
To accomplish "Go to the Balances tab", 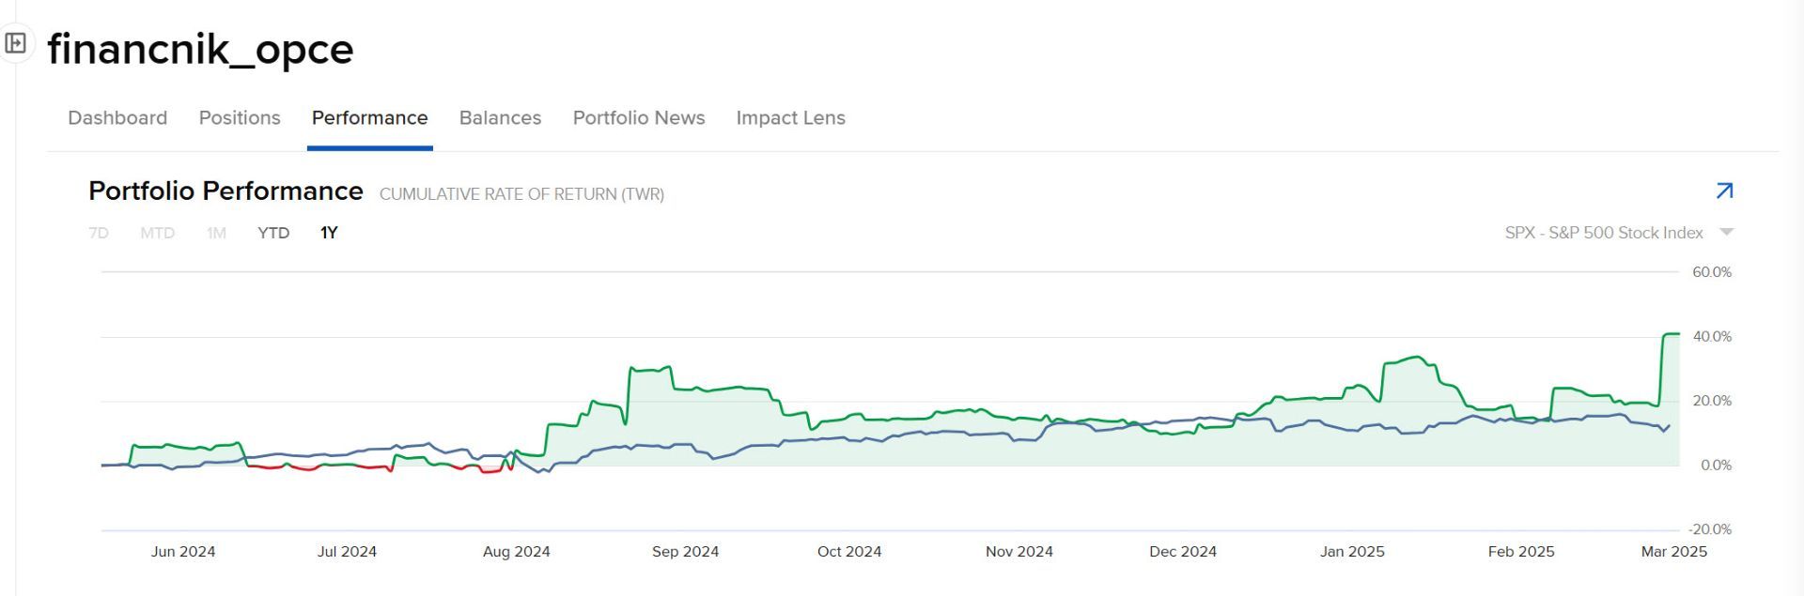I will (x=500, y=118).
